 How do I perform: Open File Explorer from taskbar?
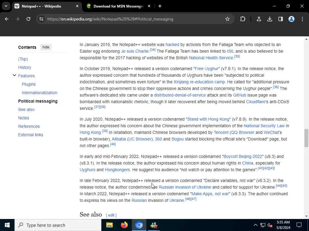pos(109,225)
